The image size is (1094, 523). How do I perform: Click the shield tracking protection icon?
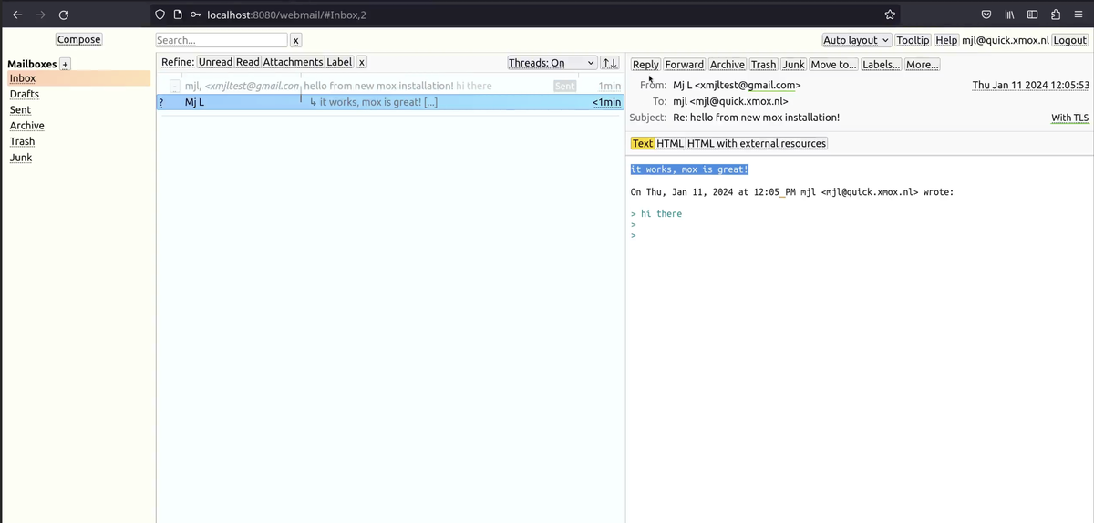(160, 15)
